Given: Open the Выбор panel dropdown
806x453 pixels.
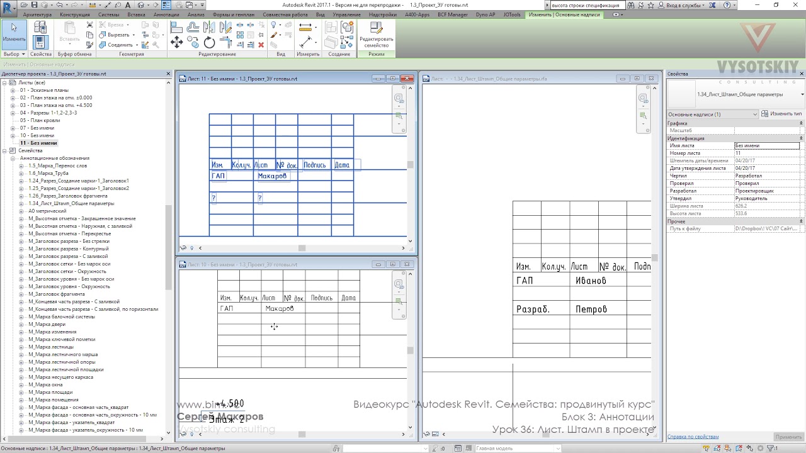Looking at the screenshot, I should click(14, 54).
